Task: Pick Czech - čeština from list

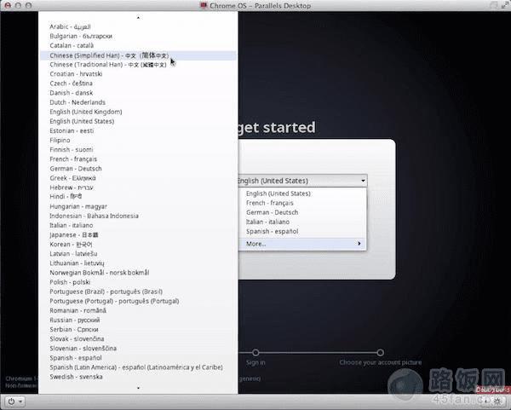Action: (x=138, y=84)
